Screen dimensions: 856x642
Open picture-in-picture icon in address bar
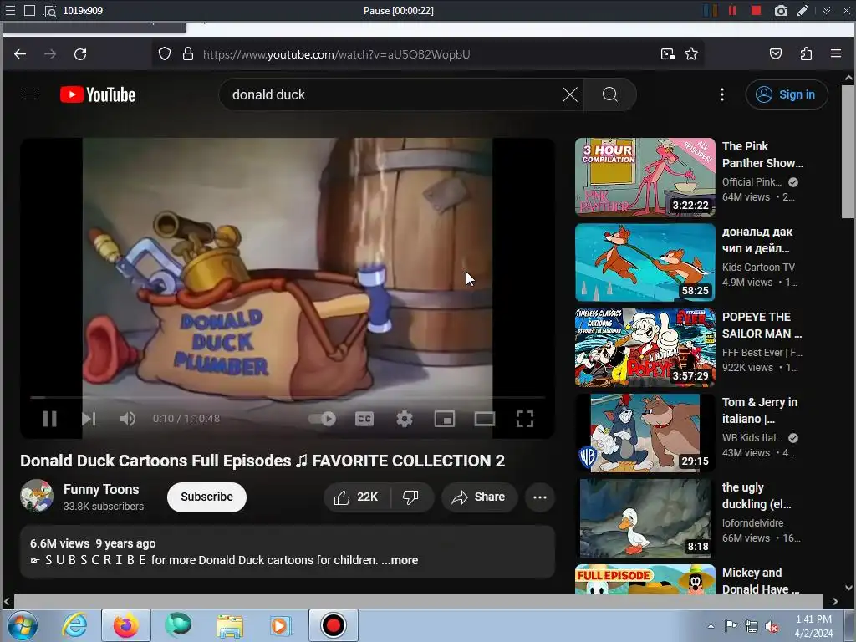pyautogui.click(x=667, y=54)
